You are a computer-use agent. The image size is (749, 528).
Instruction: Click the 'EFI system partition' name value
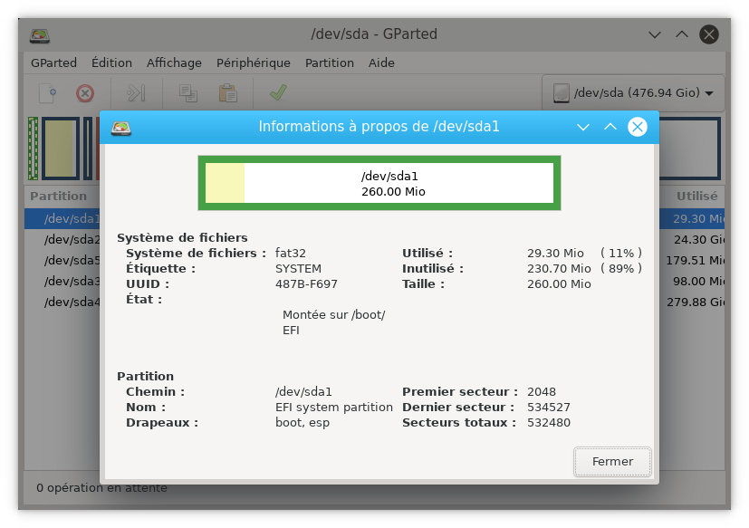tap(334, 408)
